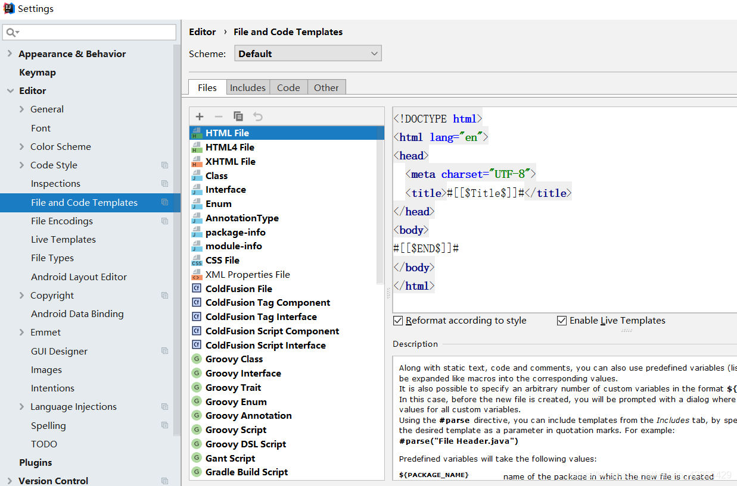This screenshot has width=737, height=486.
Task: Expand the General subsection arrow
Action: (22, 109)
